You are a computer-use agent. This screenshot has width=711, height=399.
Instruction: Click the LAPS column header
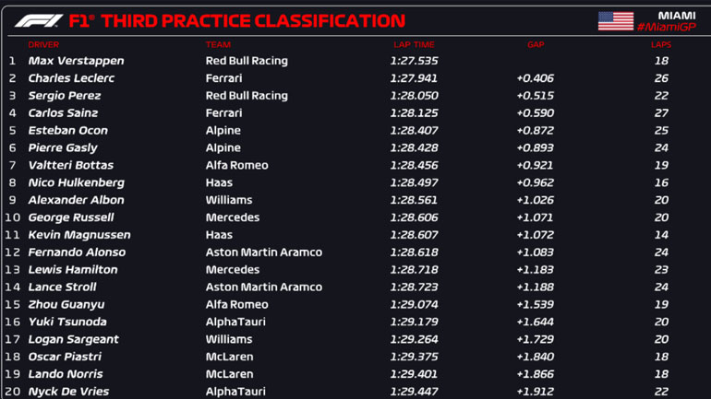pos(660,44)
